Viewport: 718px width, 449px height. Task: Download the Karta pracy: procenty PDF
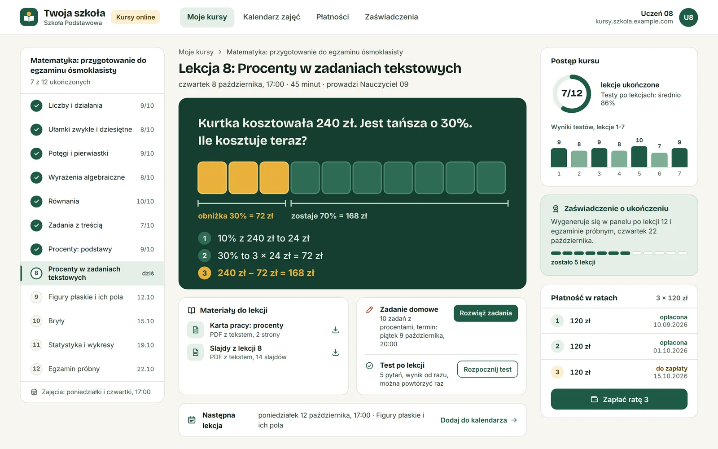335,330
